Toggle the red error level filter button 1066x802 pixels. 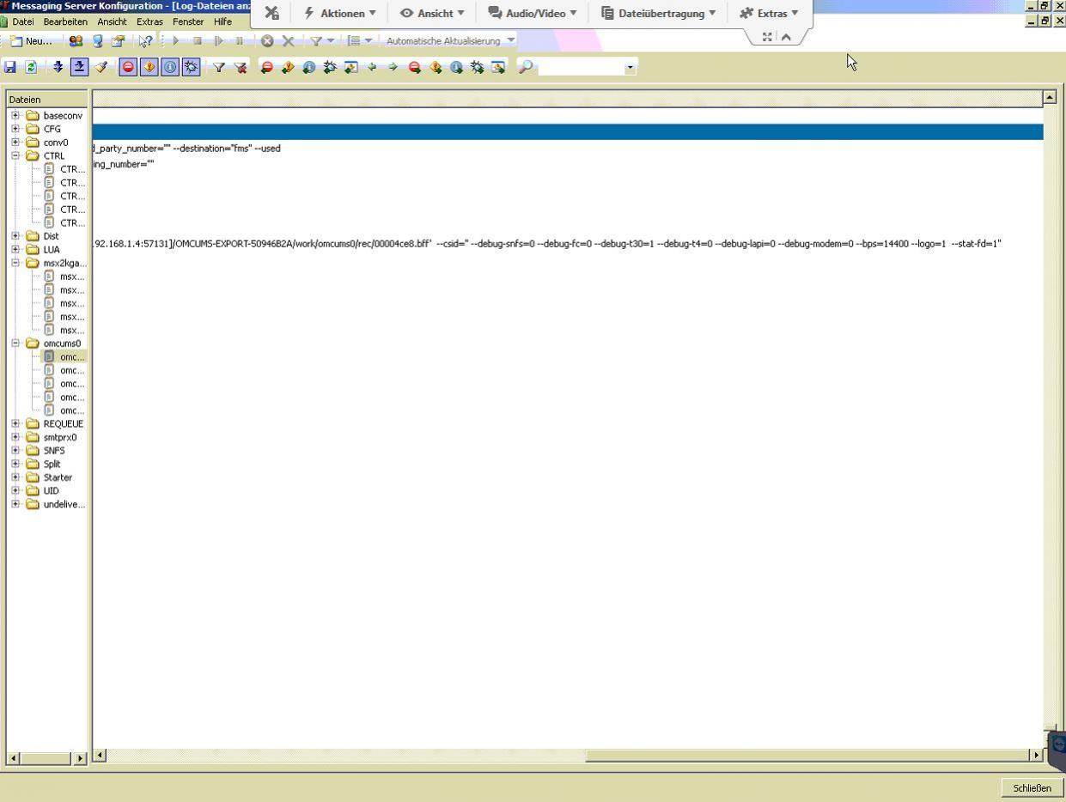128,67
